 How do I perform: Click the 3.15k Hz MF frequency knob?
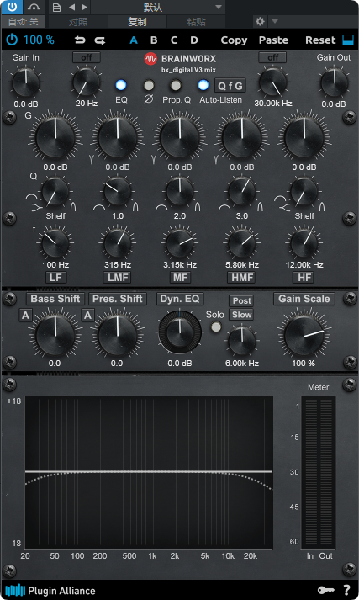coord(180,243)
